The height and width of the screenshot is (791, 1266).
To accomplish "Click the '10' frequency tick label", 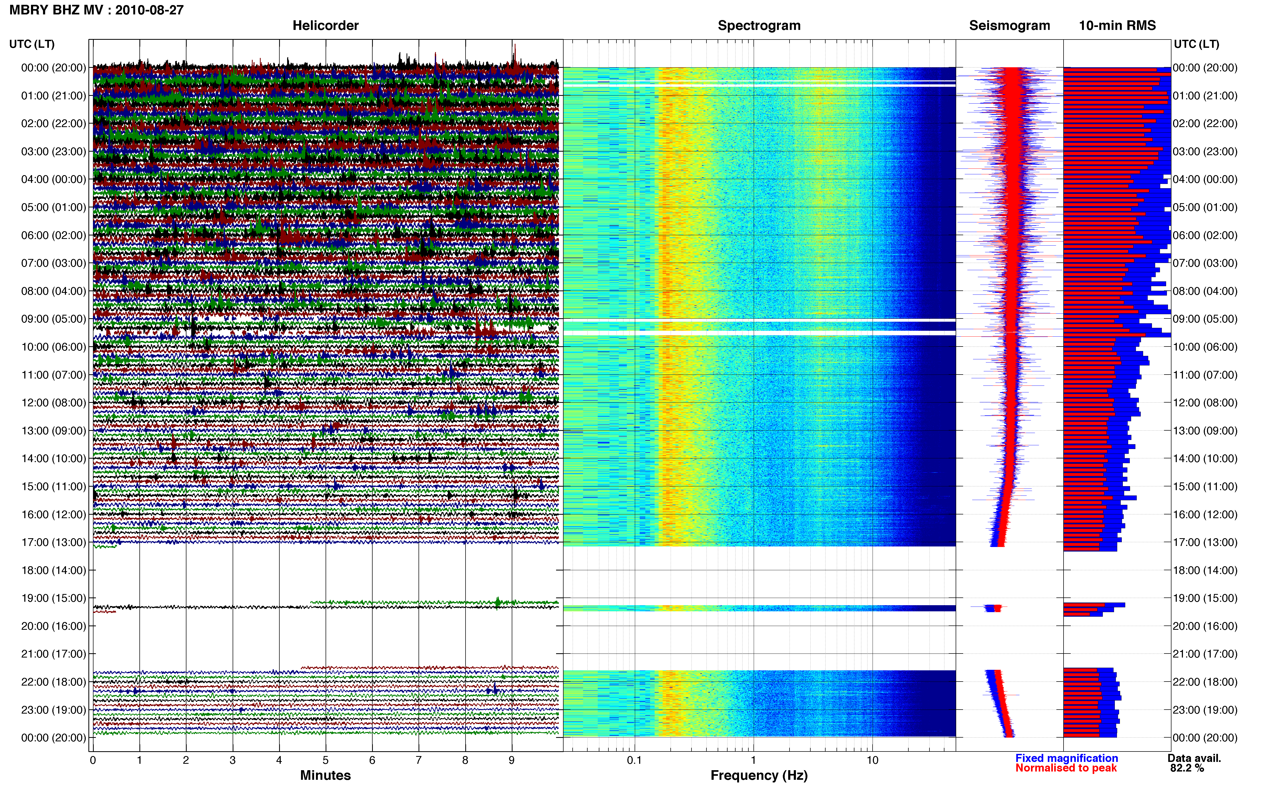I will (872, 760).
